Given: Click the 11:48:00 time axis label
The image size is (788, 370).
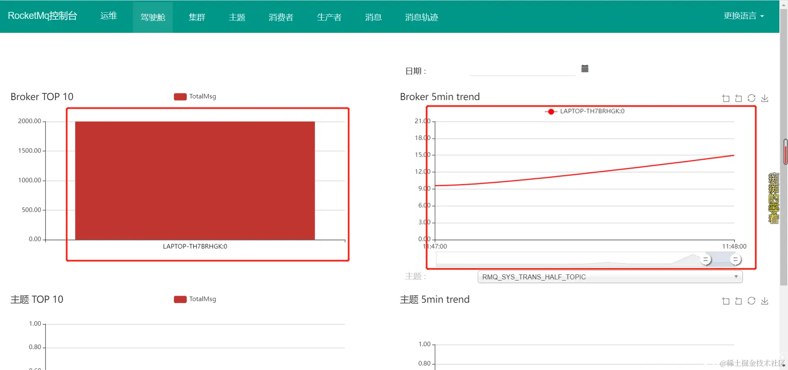Looking at the screenshot, I should (x=734, y=247).
